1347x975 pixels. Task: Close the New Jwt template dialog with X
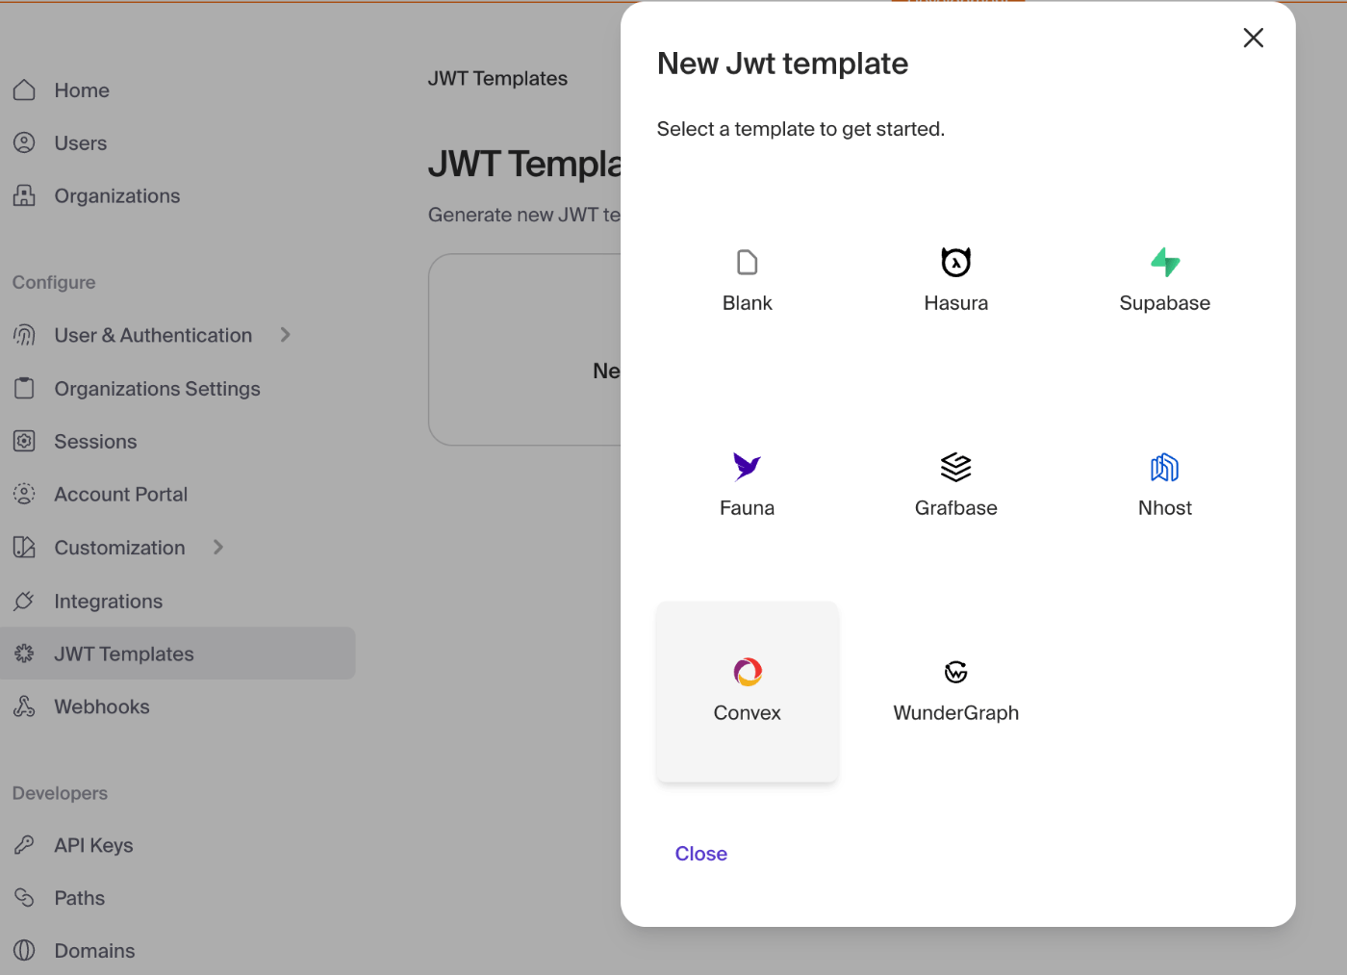pos(1253,38)
